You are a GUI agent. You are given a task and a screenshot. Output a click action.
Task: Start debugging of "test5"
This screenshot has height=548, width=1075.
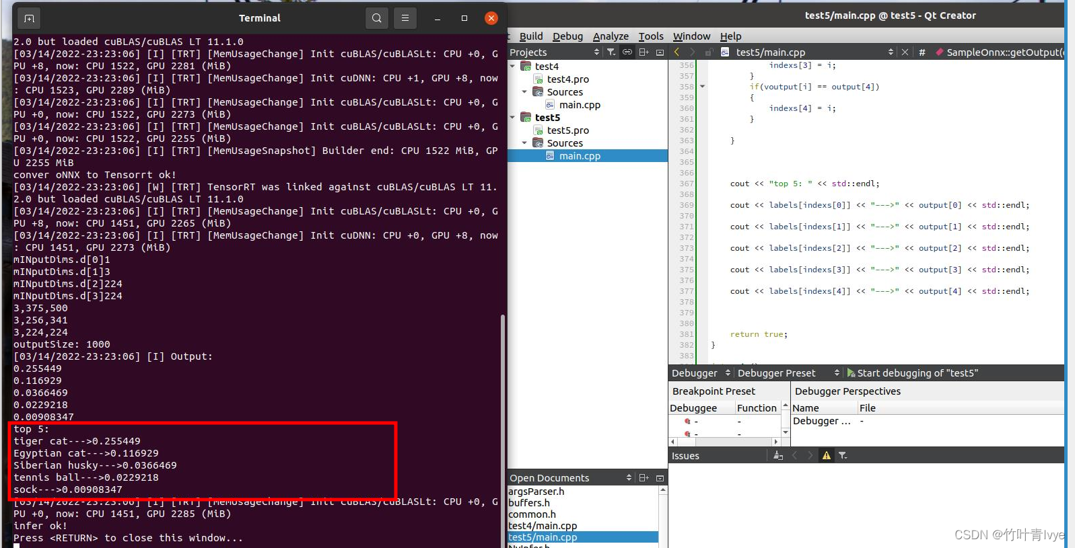[912, 373]
